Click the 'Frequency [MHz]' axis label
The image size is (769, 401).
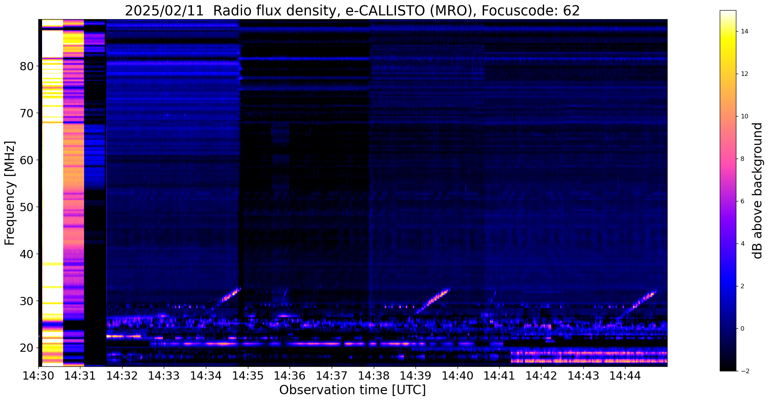(x=10, y=193)
